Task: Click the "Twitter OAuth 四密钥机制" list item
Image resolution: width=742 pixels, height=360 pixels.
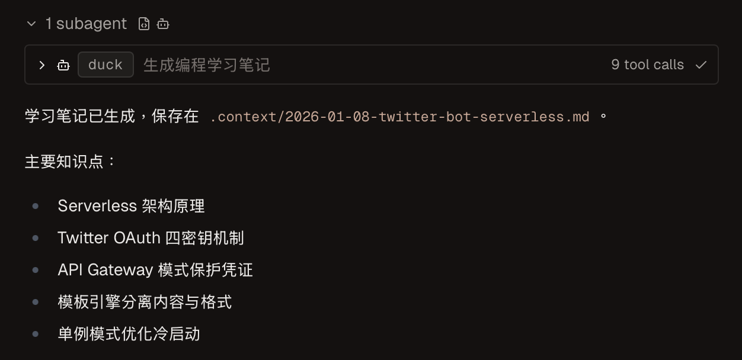Action: coord(151,238)
